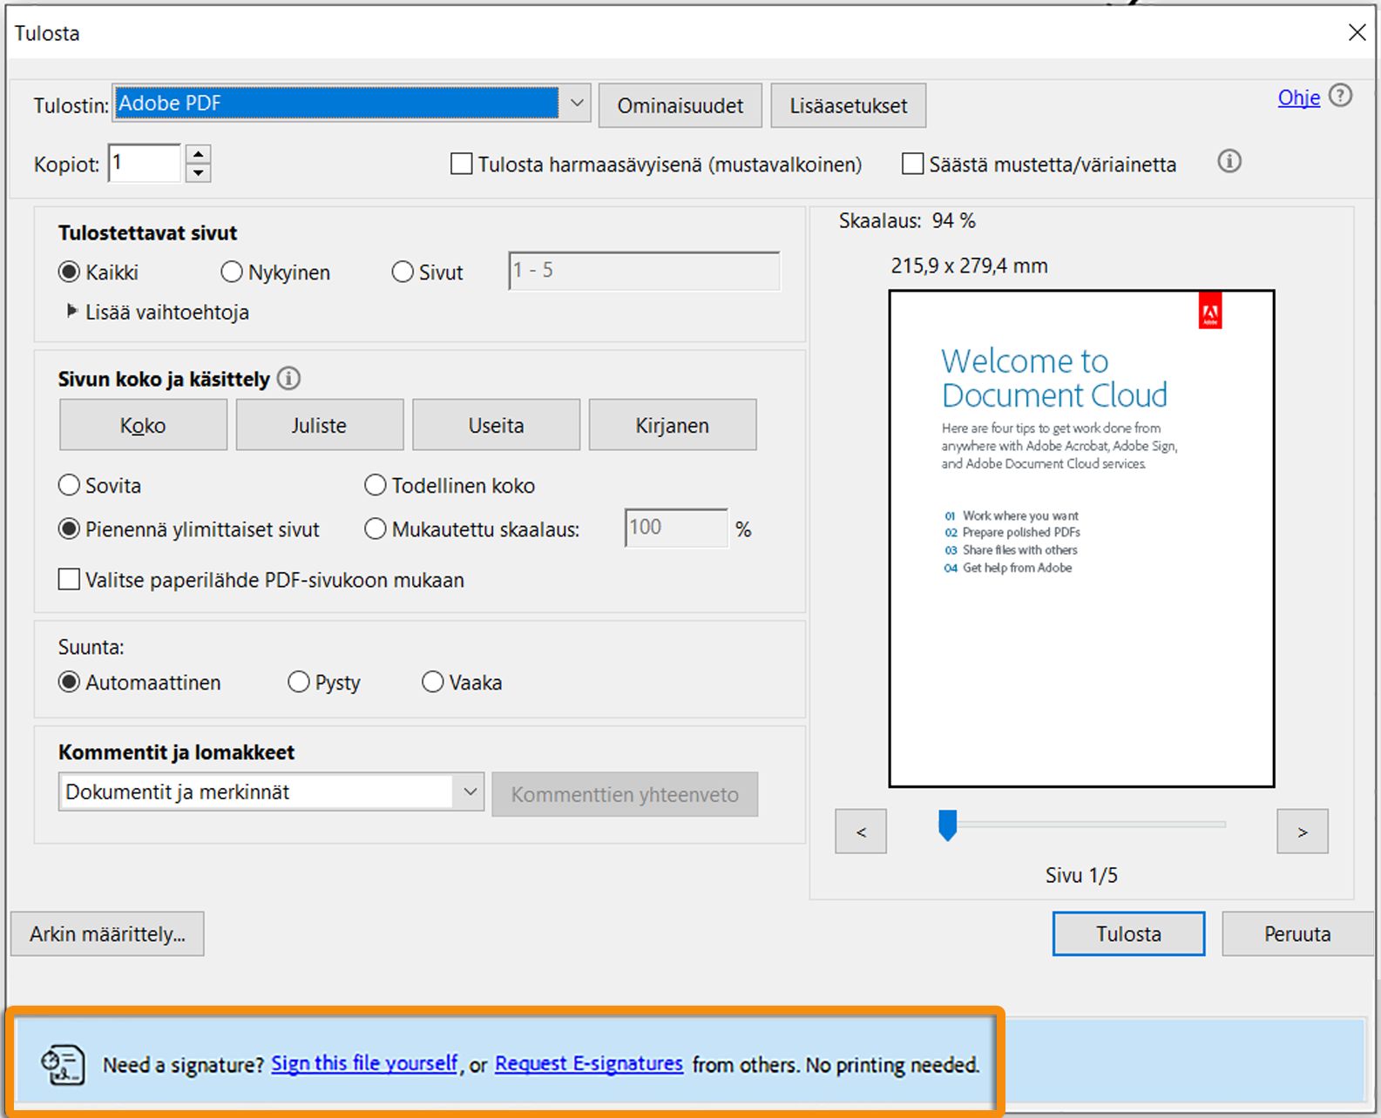Viewport: 1381px width, 1118px height.
Task: Click the 'Skaalaus: 94 %' text
Action: coord(907,221)
